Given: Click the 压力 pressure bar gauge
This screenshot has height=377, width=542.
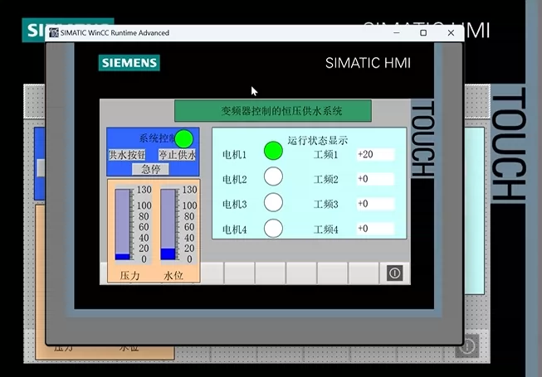Looking at the screenshot, I should tap(122, 225).
